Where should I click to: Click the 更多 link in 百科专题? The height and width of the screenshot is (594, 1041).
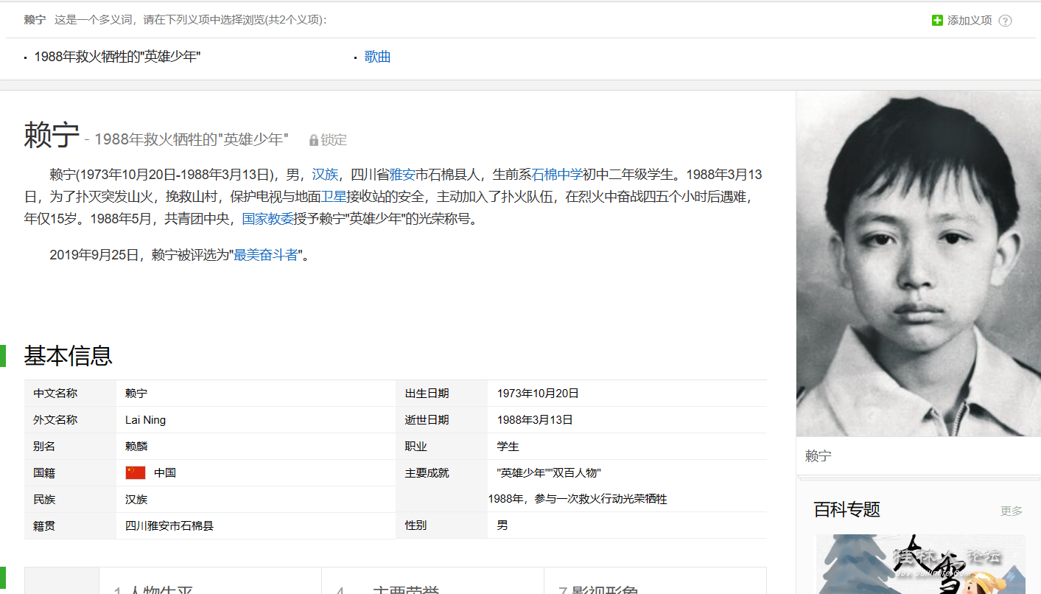(1012, 511)
